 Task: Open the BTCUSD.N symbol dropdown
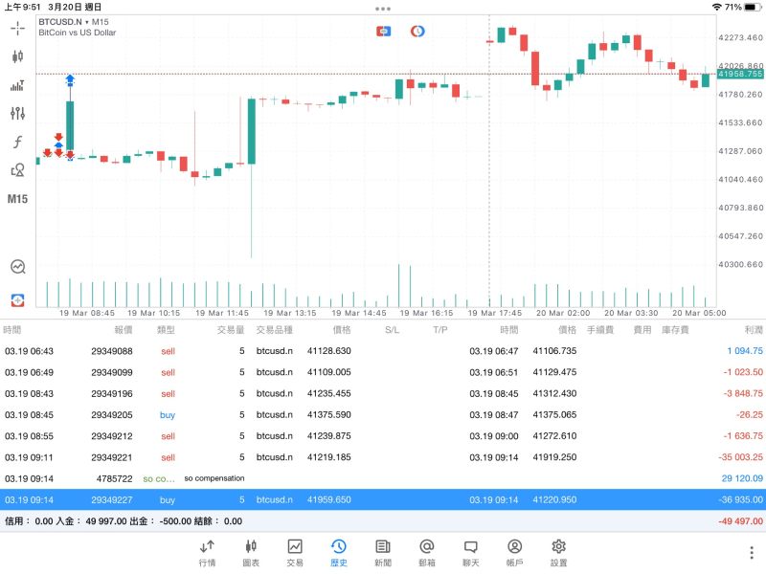point(74,22)
